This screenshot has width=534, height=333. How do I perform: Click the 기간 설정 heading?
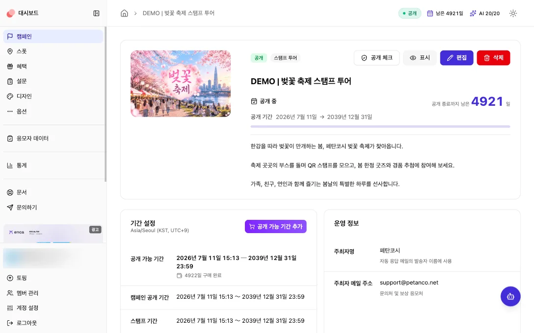(x=143, y=223)
